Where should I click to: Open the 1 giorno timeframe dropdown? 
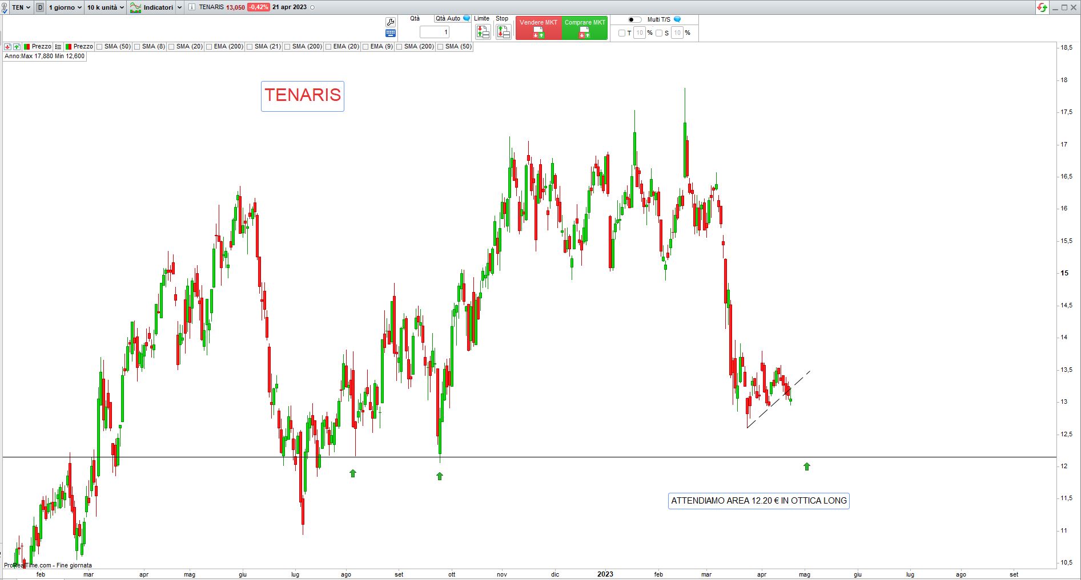[65, 7]
